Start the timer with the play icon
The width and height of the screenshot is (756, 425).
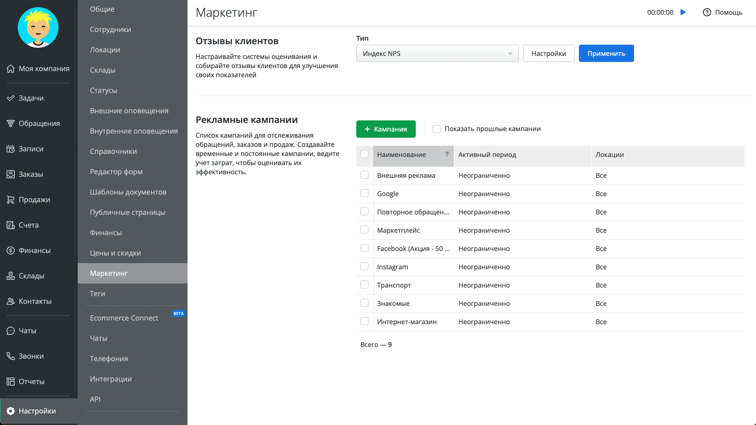tap(683, 12)
